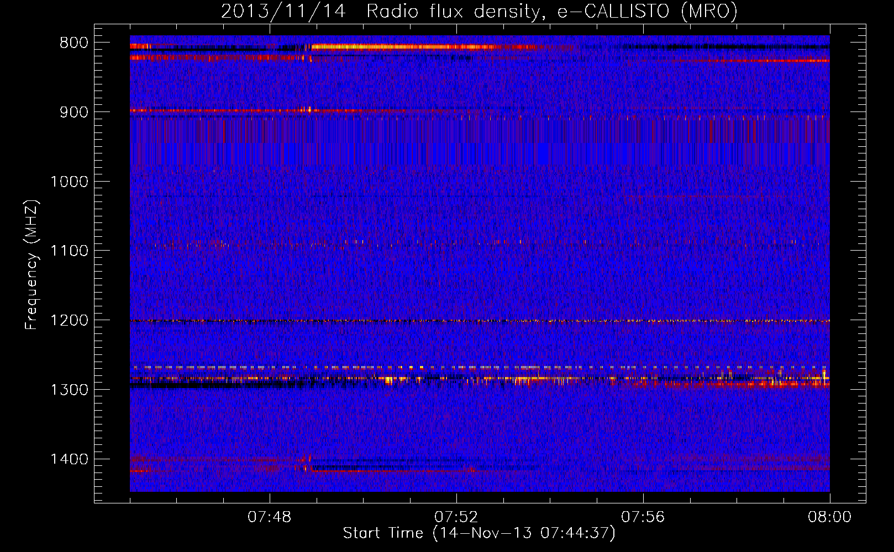Select the '800' frequency axis label

click(x=73, y=43)
